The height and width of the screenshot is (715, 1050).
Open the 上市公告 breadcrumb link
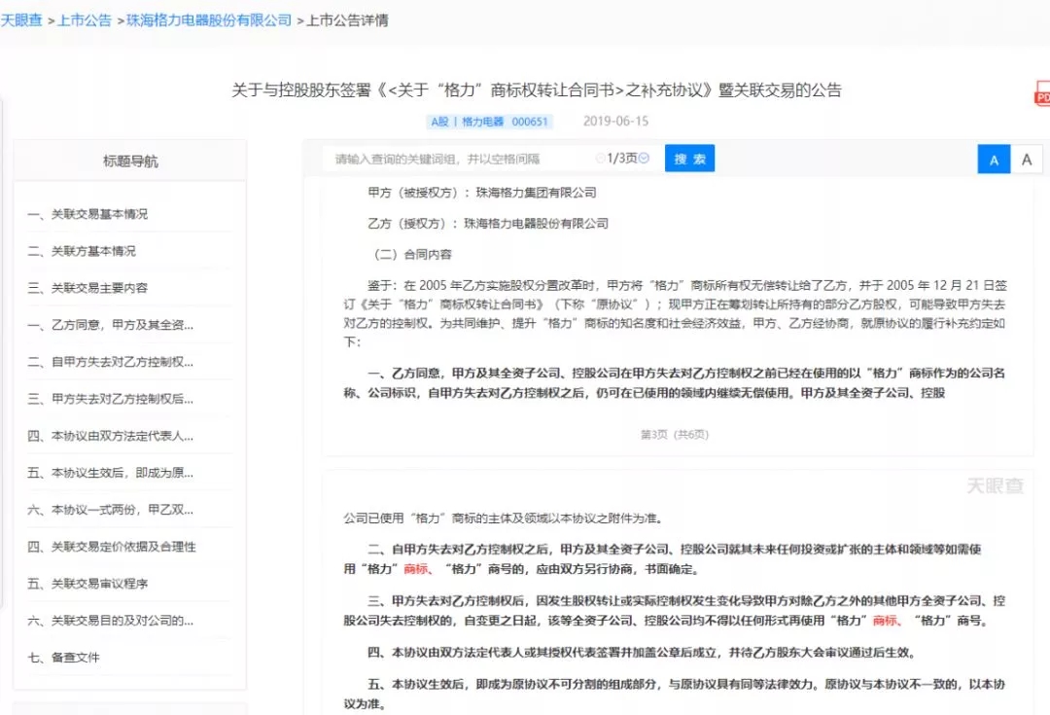(85, 20)
